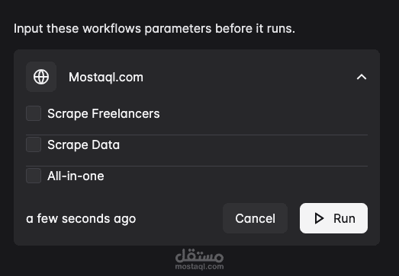This screenshot has width=399, height=276.
Task: Click the Arabic Mostaql logo watermark
Action: point(199,255)
